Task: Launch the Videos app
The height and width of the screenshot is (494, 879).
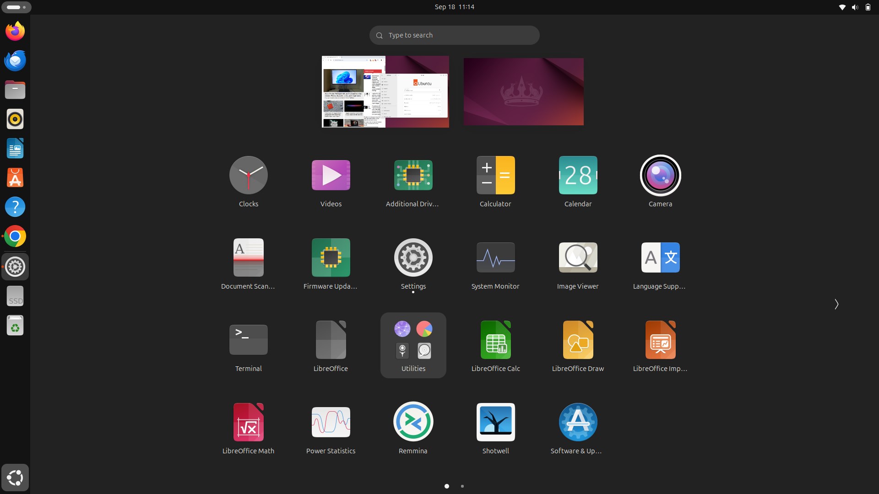Action: (331, 182)
